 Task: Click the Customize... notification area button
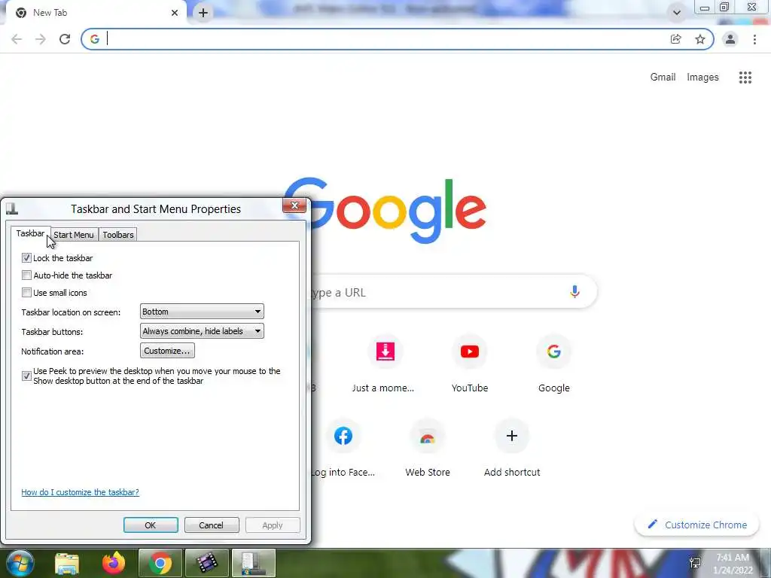(x=167, y=351)
